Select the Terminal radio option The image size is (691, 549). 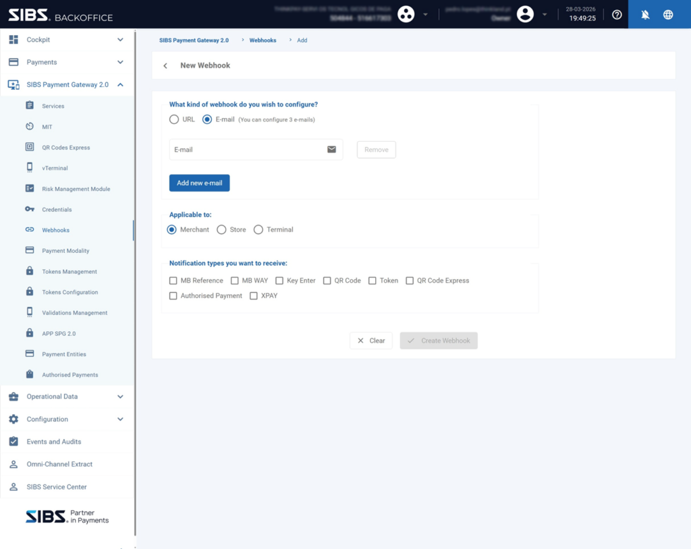(x=258, y=230)
